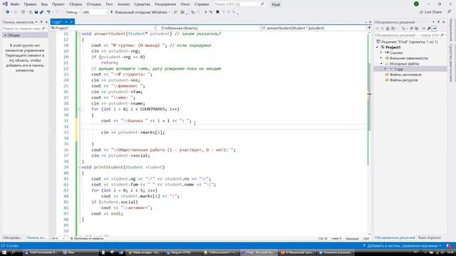
Task: Click the Visual Studio search box
Action: [239, 4]
